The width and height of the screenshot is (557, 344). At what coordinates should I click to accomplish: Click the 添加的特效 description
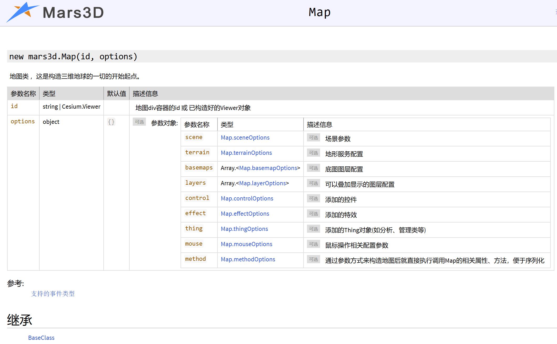(341, 215)
